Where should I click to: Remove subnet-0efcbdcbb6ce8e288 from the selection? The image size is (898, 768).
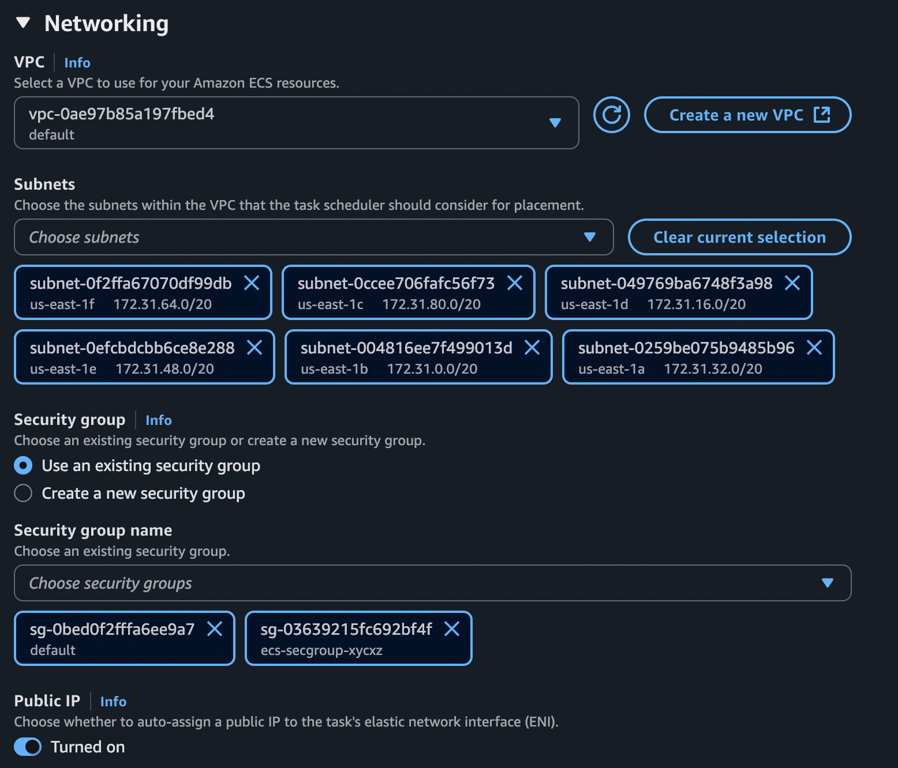255,348
